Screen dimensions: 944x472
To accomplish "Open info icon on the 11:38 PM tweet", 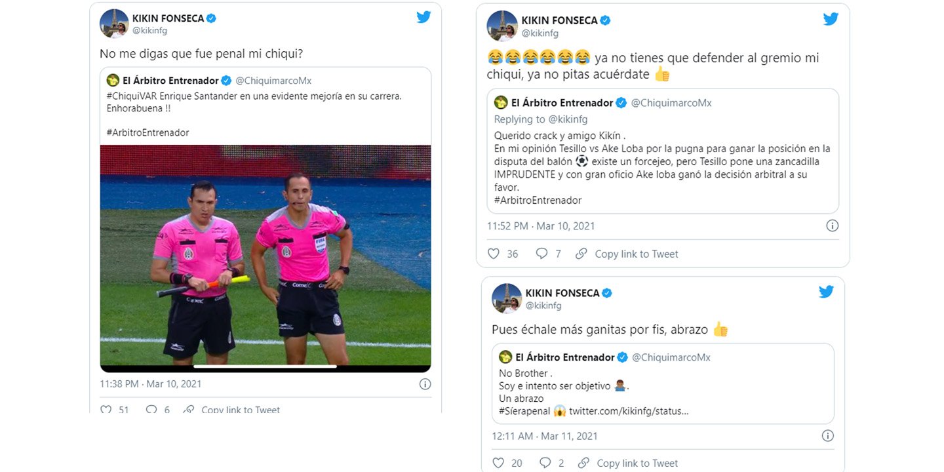I will click(x=425, y=384).
